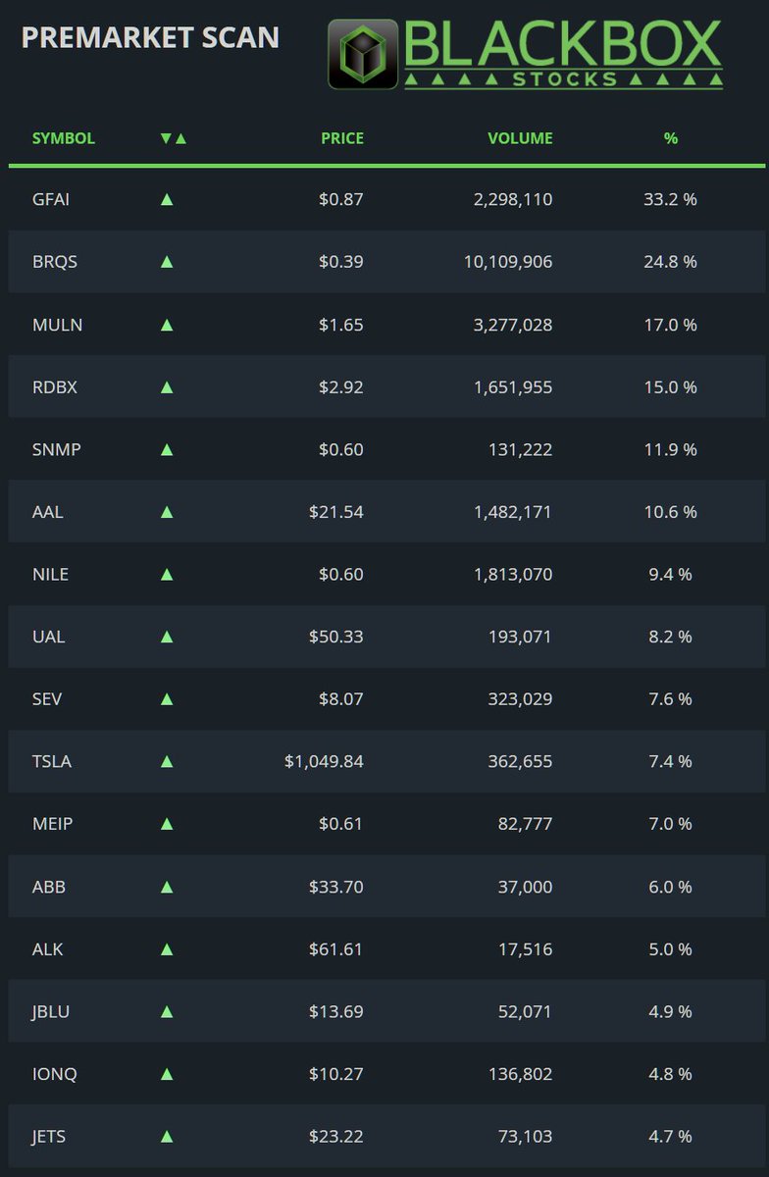Select the RDBX symbol

coord(55,386)
